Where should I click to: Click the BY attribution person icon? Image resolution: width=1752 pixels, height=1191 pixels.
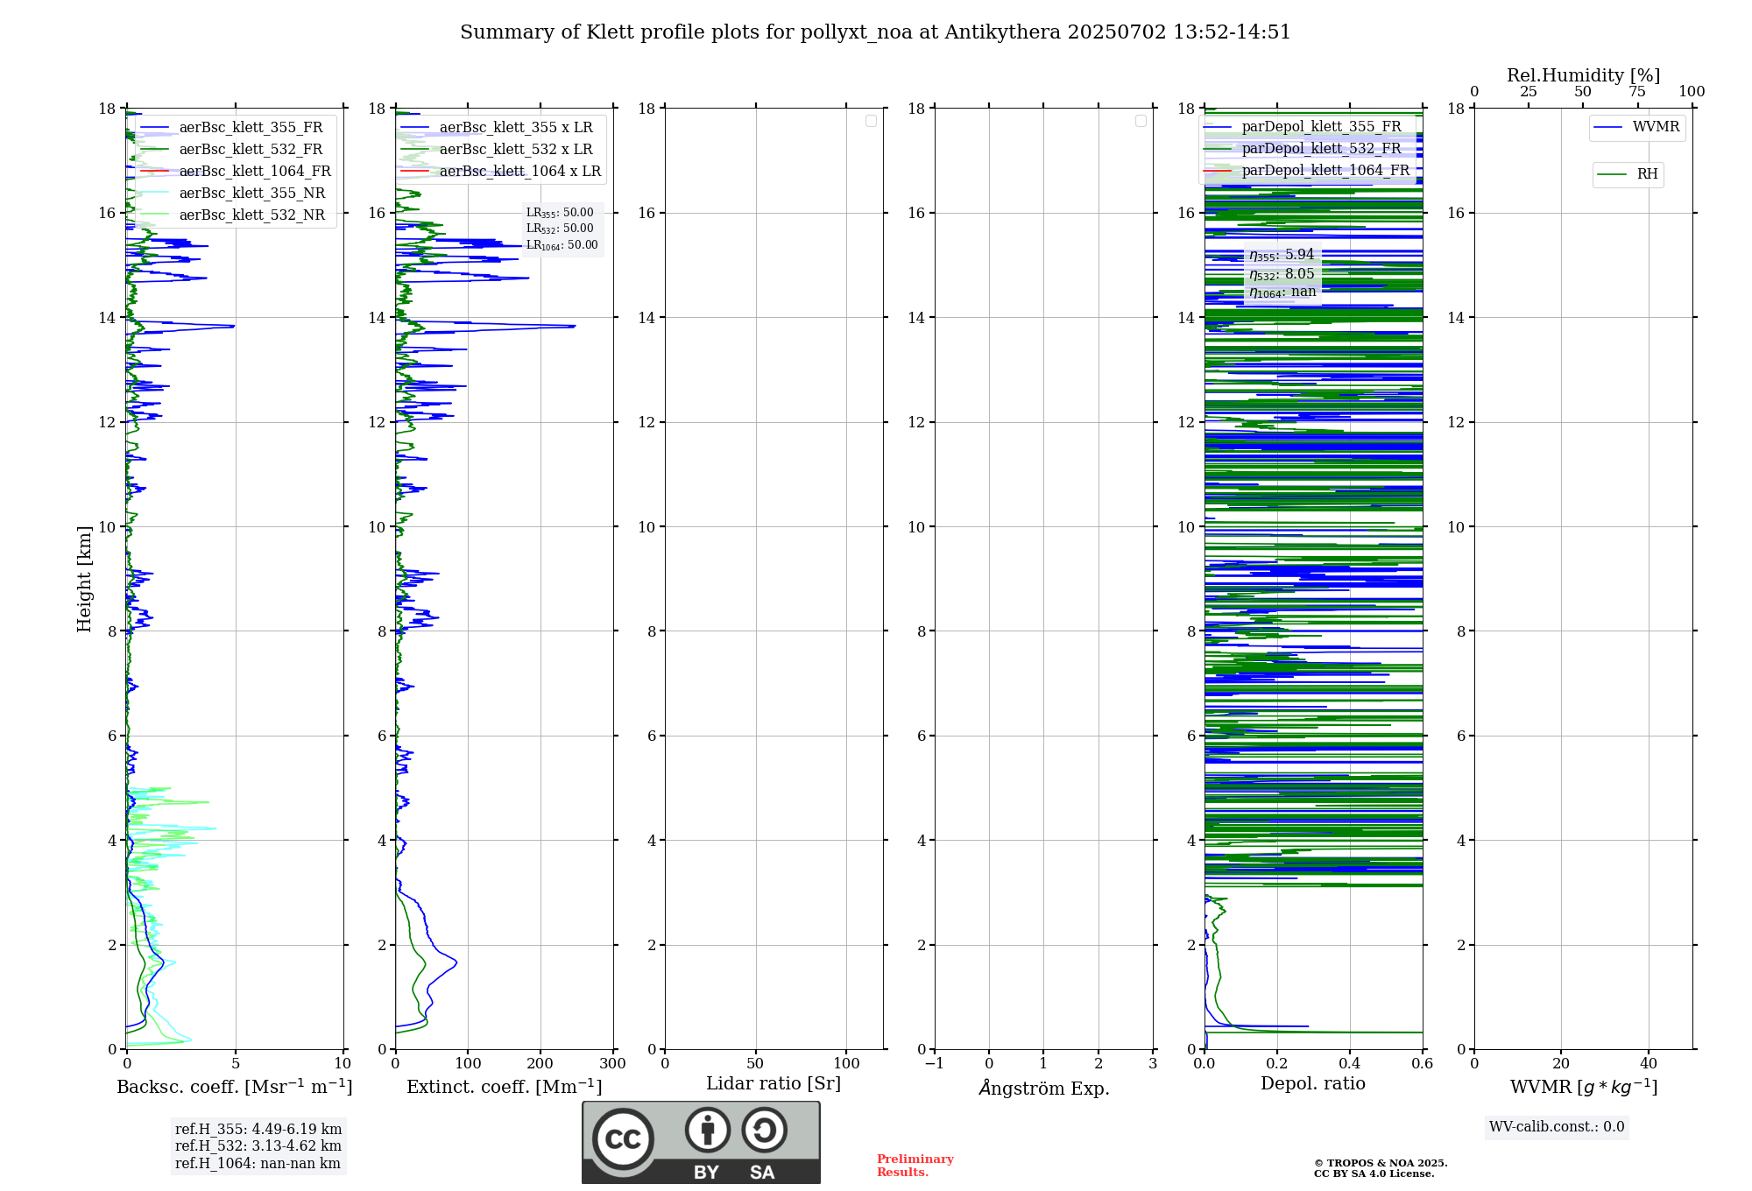[x=708, y=1130]
